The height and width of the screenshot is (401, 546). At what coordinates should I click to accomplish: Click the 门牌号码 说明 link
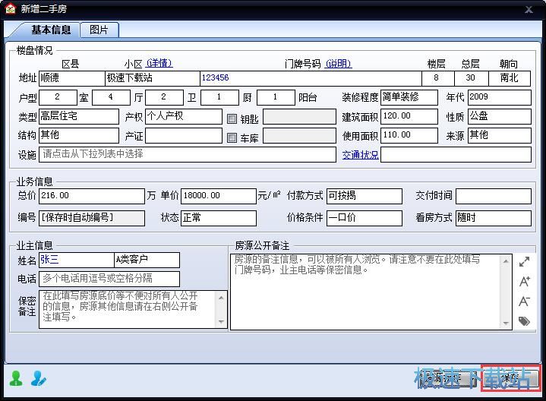click(x=339, y=64)
